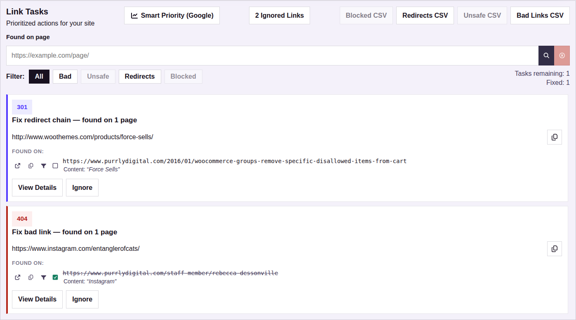Click the woocommerce-groups-remove-specific page link
This screenshot has width=576, height=320.
(x=235, y=161)
